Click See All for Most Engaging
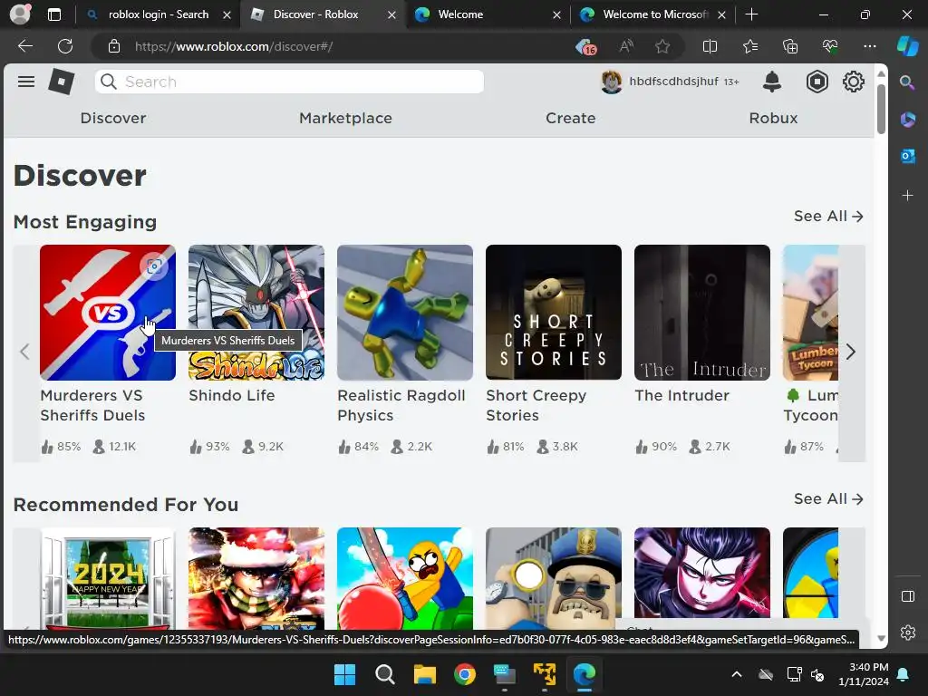Viewport: 928px width, 696px height. pos(828,216)
